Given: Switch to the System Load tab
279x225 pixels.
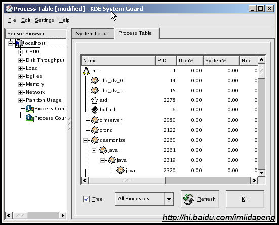Looking at the screenshot, I should click(93, 34).
